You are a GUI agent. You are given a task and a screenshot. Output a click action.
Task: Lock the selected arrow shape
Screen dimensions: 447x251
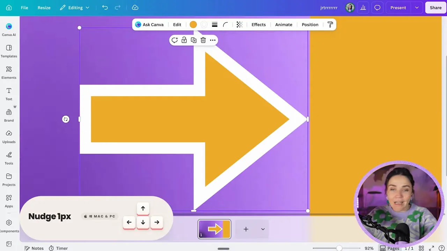[x=184, y=40]
